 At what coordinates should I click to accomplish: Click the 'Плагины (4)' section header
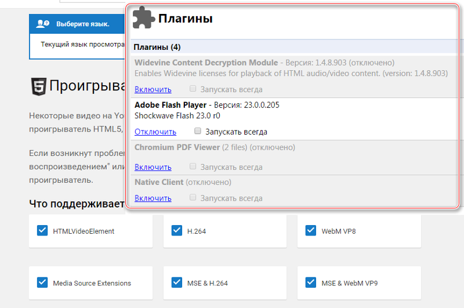pyautogui.click(x=295, y=47)
